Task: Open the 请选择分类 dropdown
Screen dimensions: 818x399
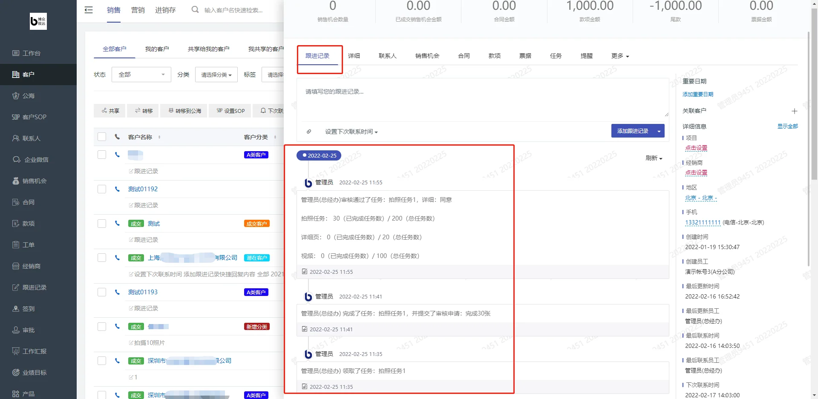Action: 216,75
